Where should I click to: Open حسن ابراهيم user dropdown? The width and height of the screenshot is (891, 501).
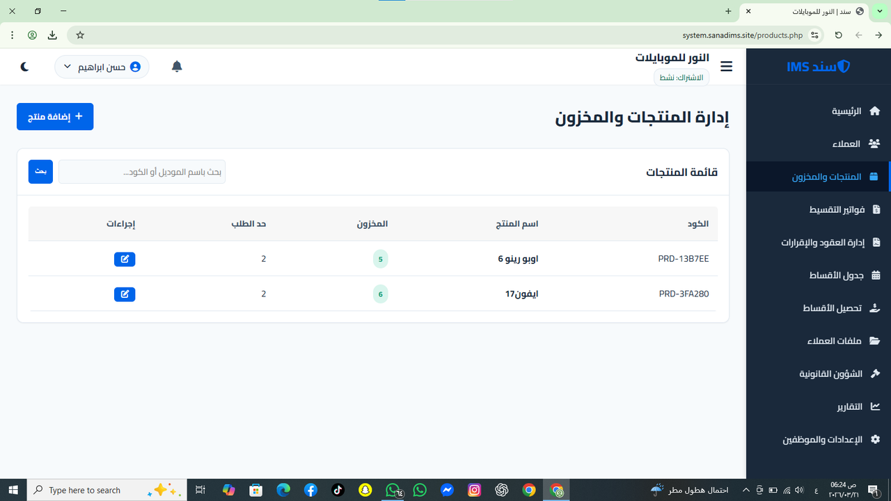click(x=102, y=67)
